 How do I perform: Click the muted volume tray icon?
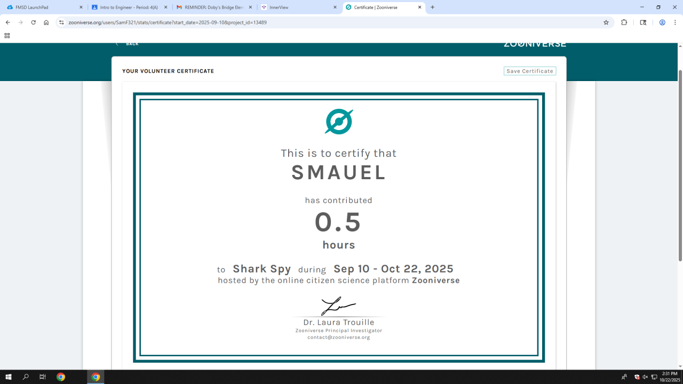[645, 377]
